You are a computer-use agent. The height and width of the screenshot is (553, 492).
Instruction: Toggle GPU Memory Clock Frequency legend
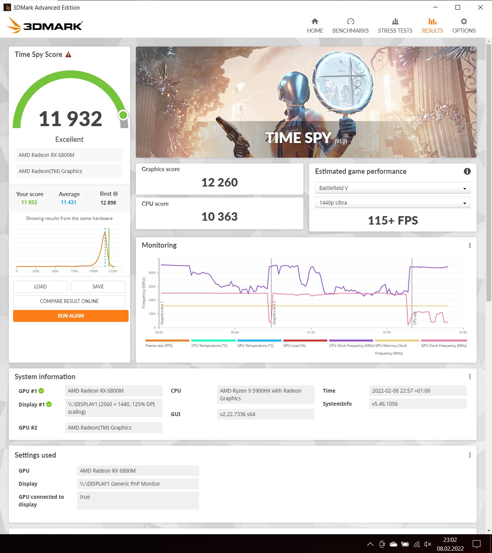pyautogui.click(x=397, y=347)
